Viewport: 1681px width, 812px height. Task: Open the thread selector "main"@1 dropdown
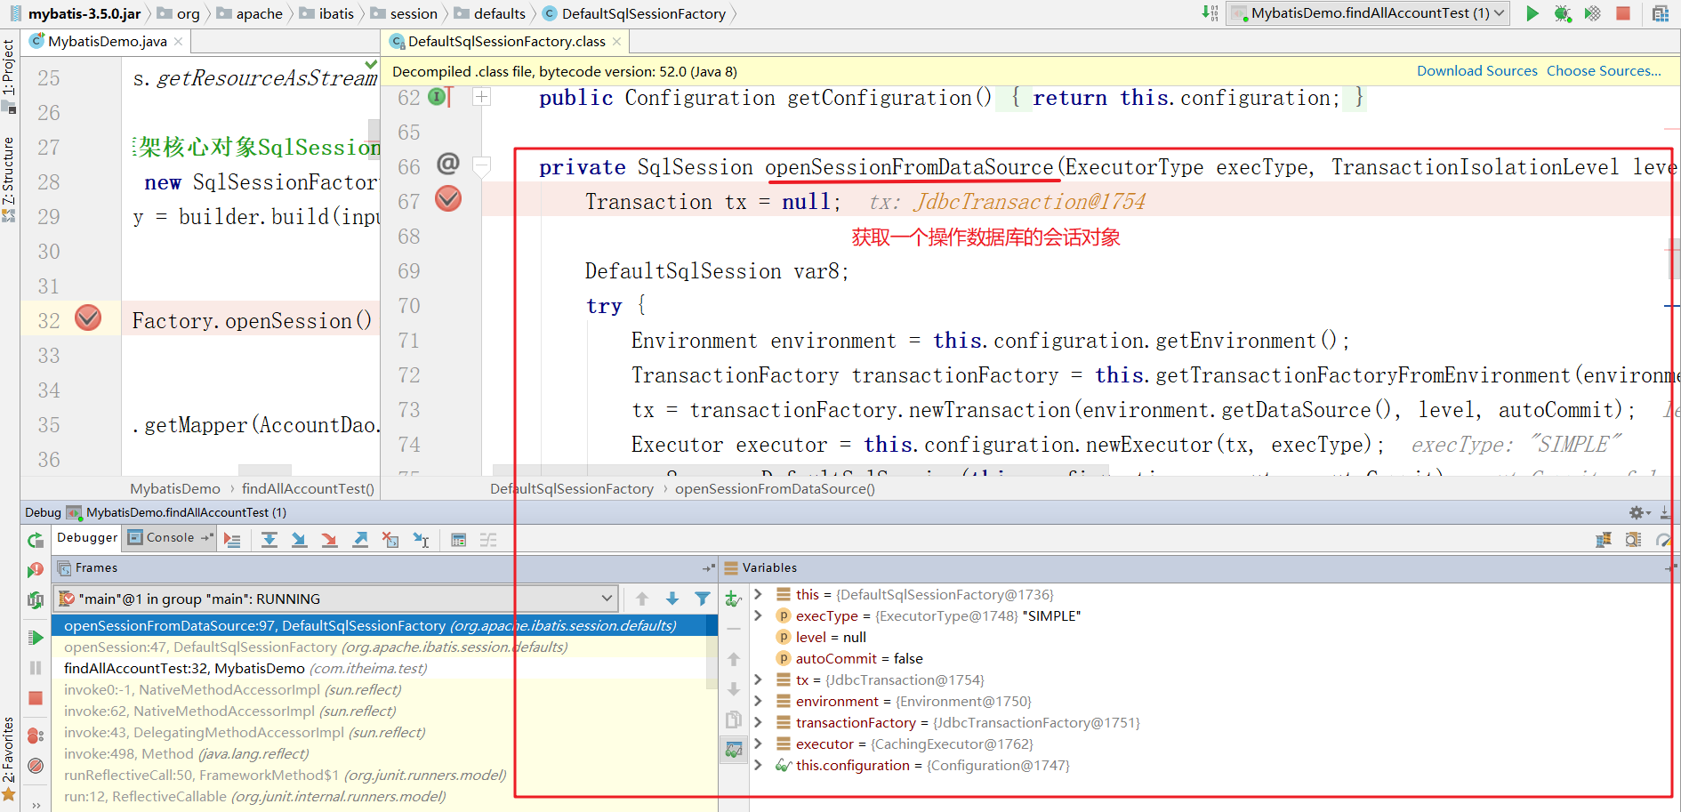click(335, 599)
